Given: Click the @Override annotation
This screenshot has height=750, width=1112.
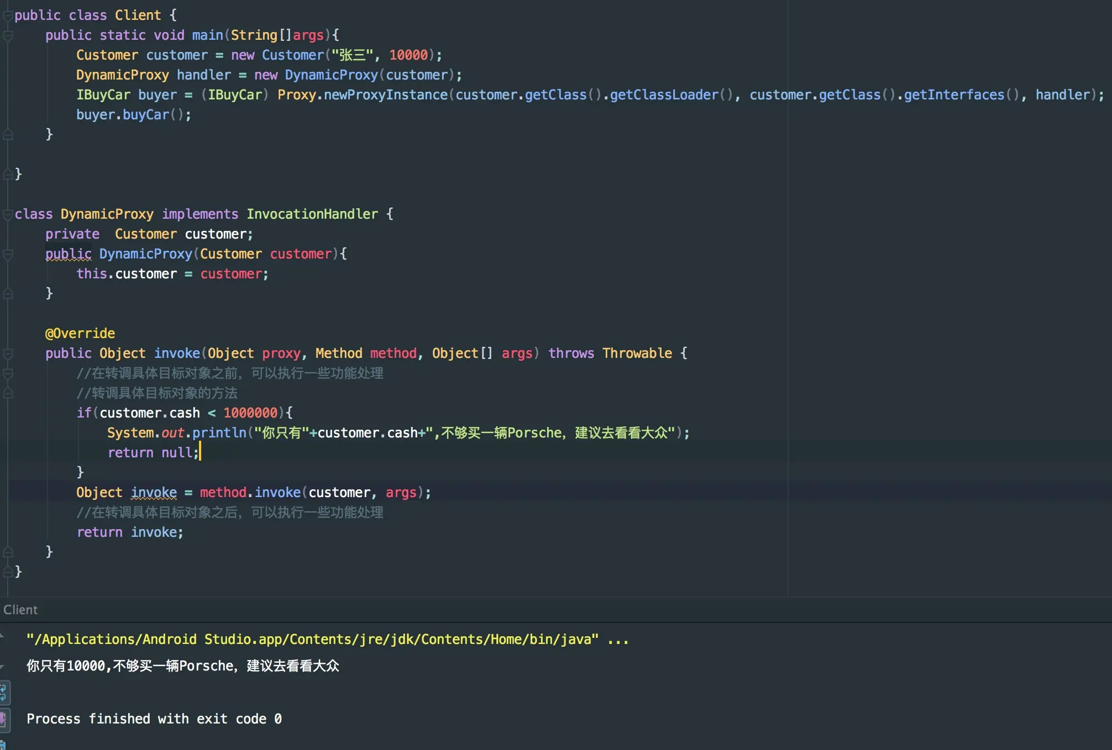Looking at the screenshot, I should pos(80,334).
